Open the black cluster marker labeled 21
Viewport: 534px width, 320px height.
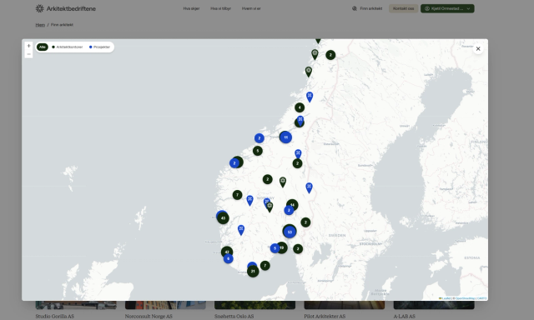pyautogui.click(x=253, y=272)
